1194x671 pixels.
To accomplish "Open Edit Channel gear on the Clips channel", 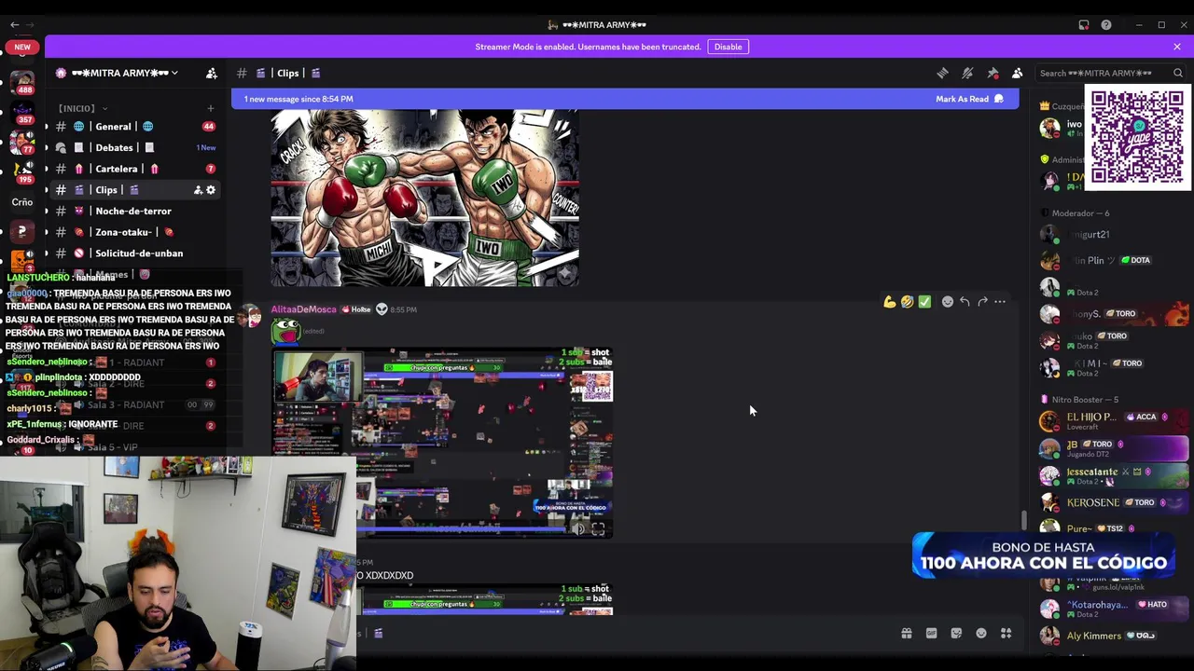I will (x=211, y=190).
